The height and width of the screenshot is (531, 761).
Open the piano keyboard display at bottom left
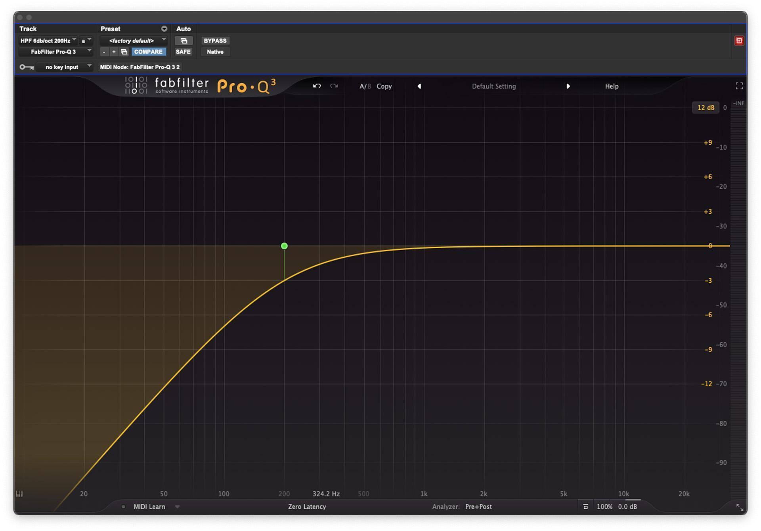[x=19, y=494]
